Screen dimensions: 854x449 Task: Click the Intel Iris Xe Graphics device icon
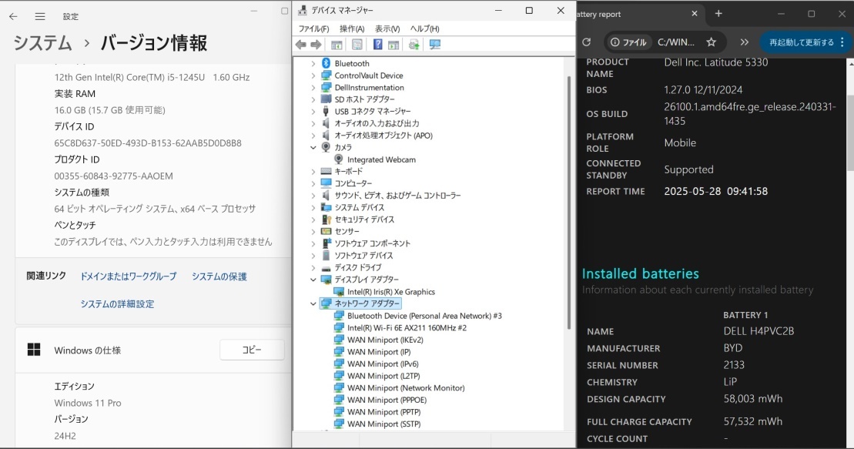339,292
